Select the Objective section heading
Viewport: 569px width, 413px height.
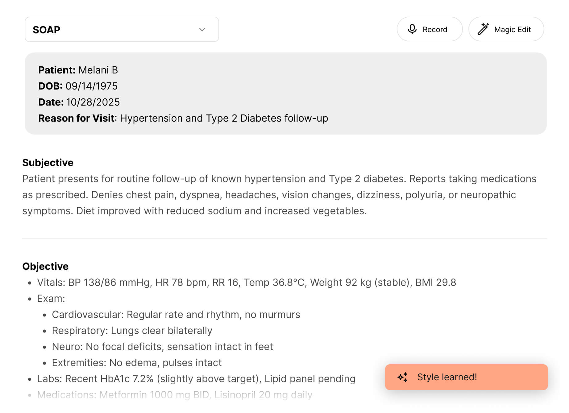coord(45,266)
